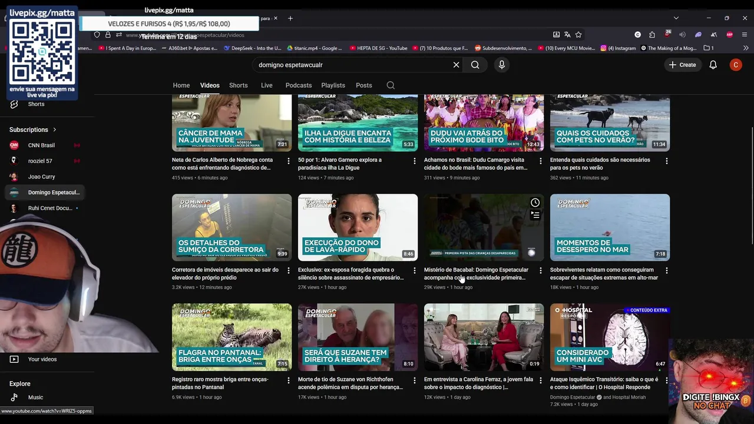Open options for Sobreviventes relatam video

click(x=666, y=270)
